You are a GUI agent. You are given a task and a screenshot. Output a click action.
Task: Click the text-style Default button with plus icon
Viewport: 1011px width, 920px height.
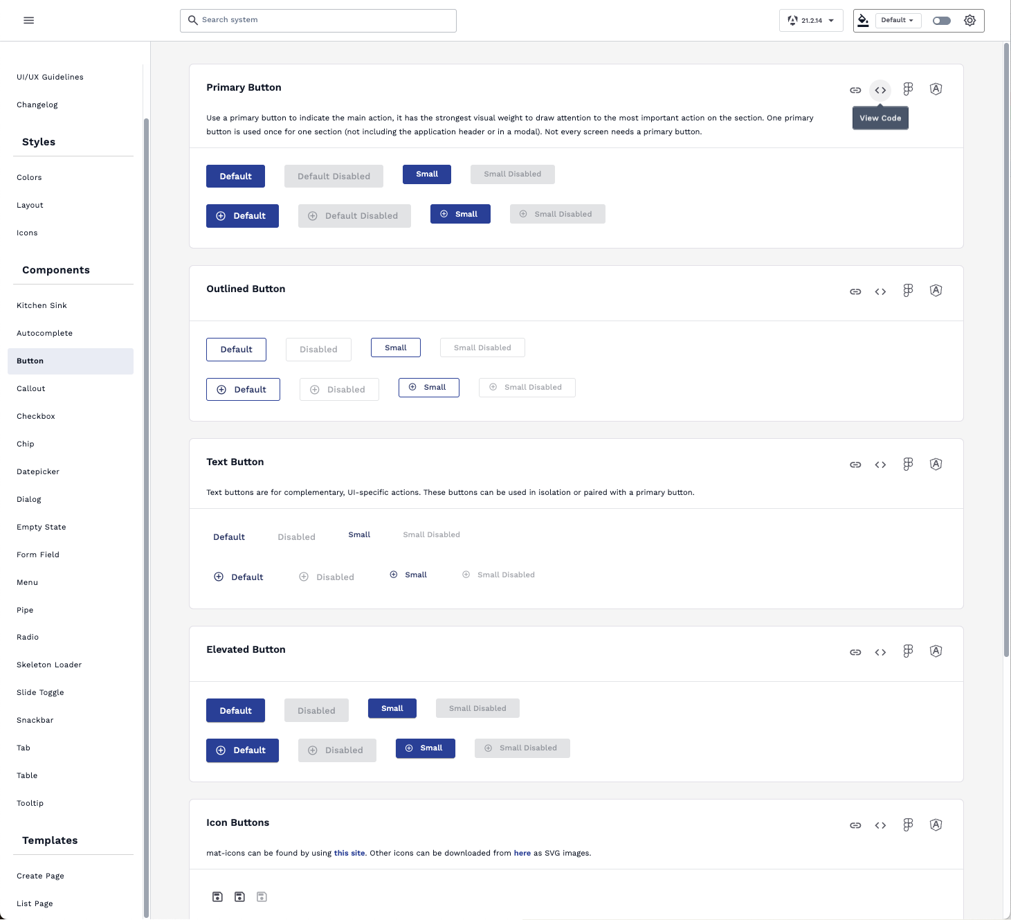(239, 577)
